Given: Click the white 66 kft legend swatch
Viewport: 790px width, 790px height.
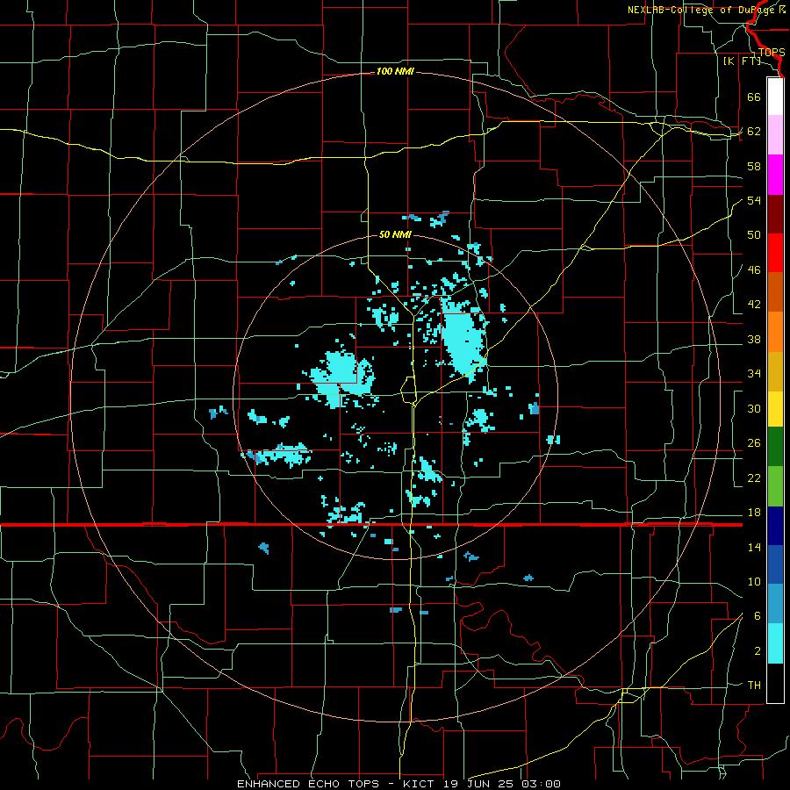Looking at the screenshot, I should [775, 97].
